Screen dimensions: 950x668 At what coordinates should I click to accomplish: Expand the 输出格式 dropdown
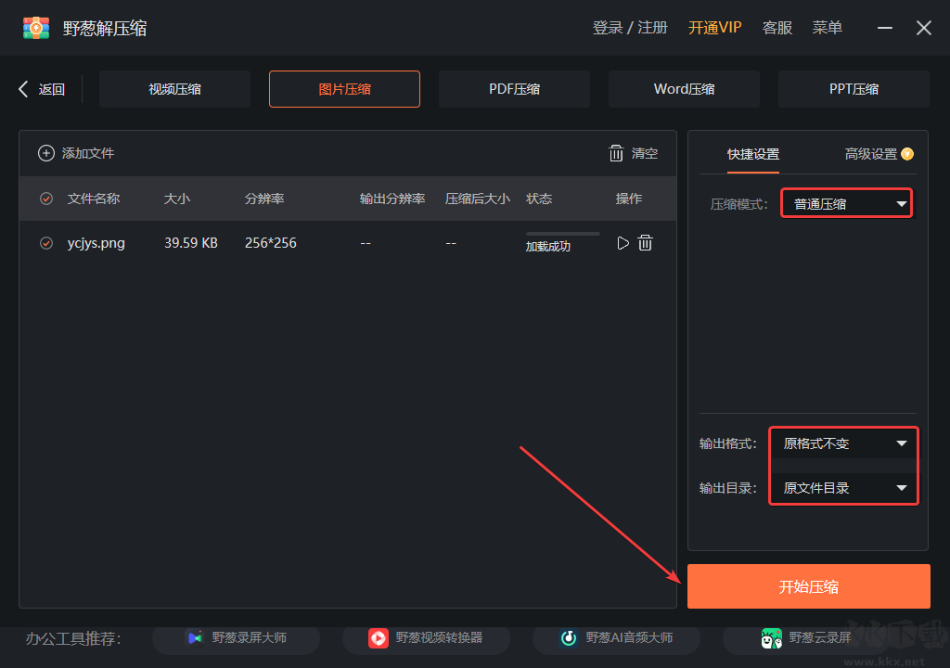(842, 443)
